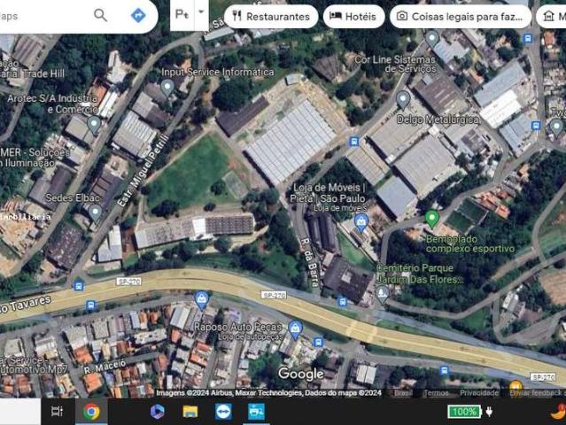Viewport: 566px width, 425px height.
Task: Select the bus stop below R. da Barra
Action: (342, 302)
